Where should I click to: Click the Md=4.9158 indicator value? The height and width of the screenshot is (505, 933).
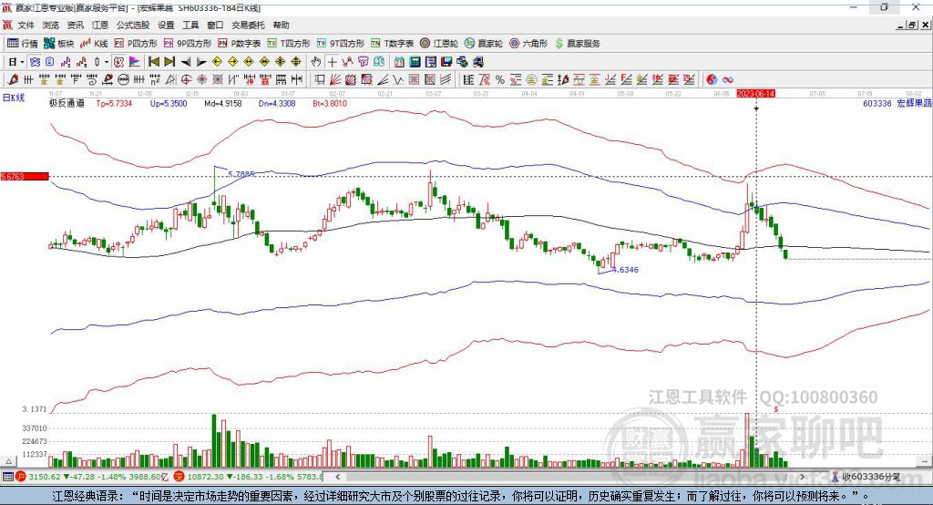point(223,103)
